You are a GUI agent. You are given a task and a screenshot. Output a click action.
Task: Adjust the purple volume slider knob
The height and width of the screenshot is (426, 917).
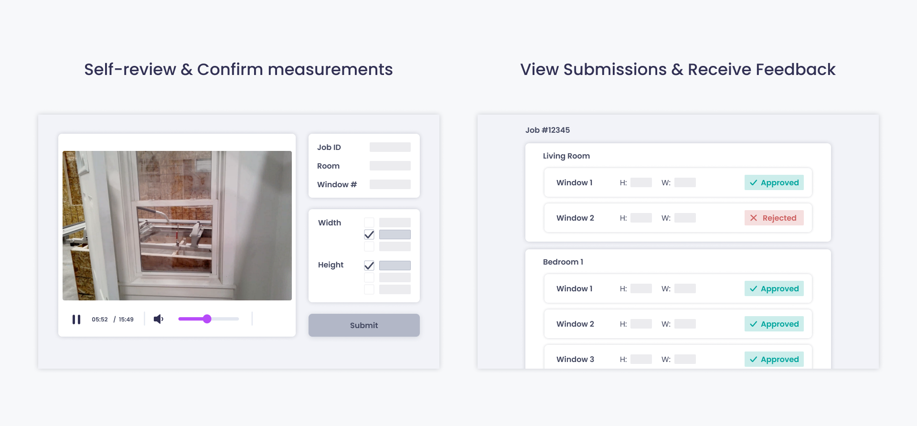207,319
